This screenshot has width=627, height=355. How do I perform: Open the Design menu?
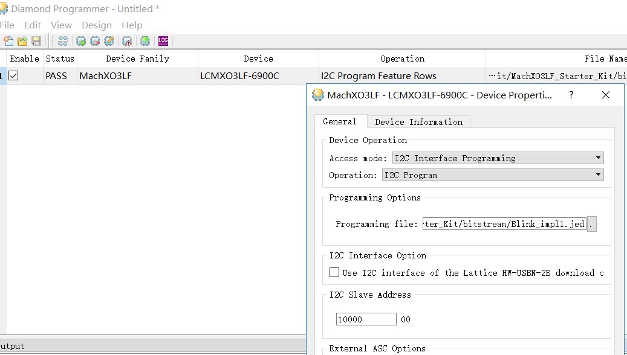pos(96,25)
